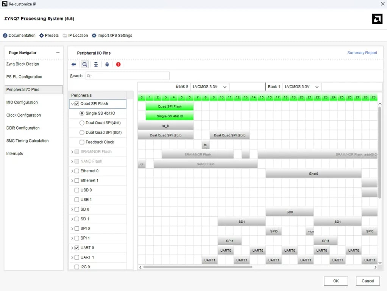Open the Presets gear menu

[42, 36]
